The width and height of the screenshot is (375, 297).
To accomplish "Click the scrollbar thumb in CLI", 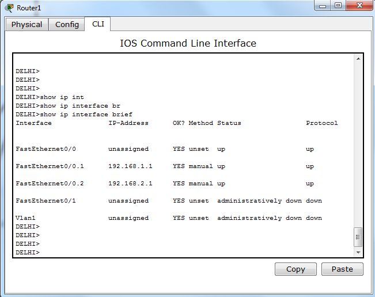I will point(358,237).
